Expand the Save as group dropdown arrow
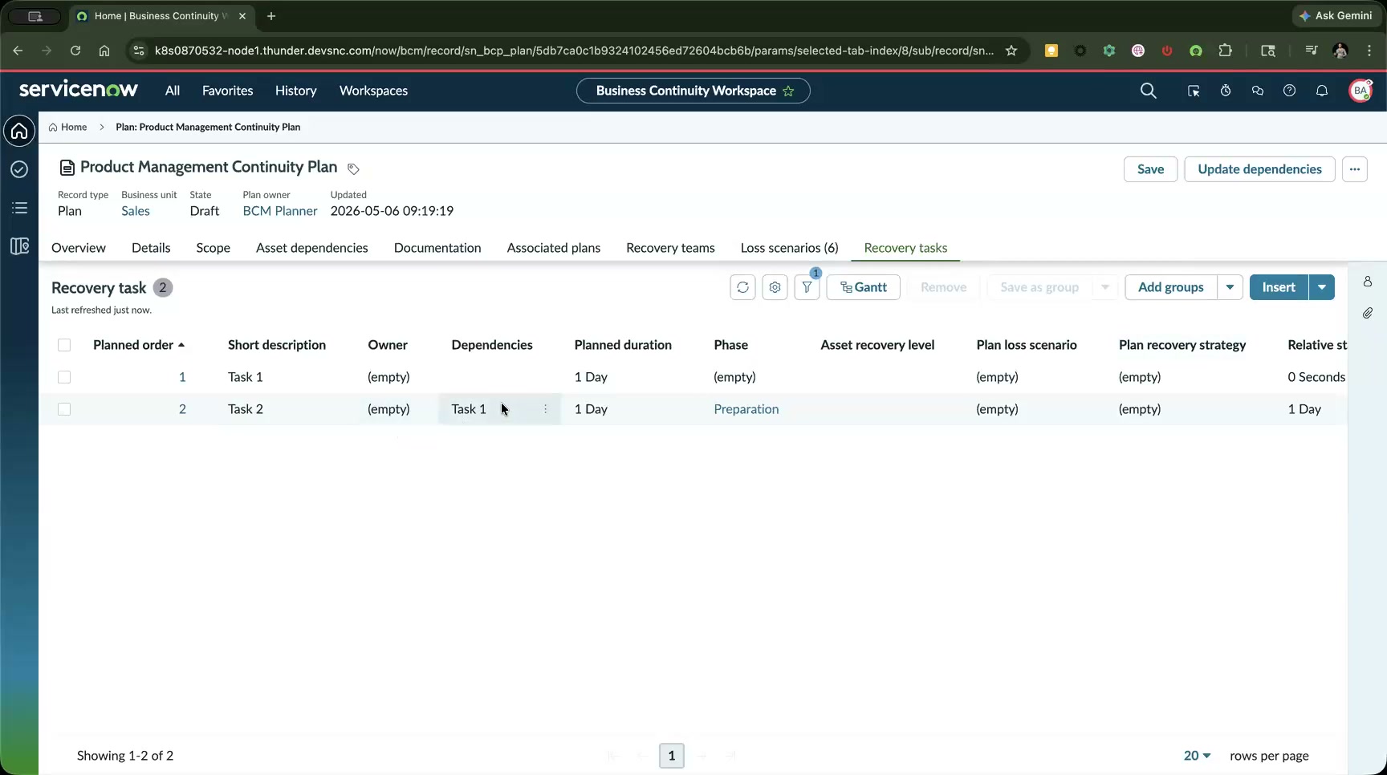 pos(1105,287)
